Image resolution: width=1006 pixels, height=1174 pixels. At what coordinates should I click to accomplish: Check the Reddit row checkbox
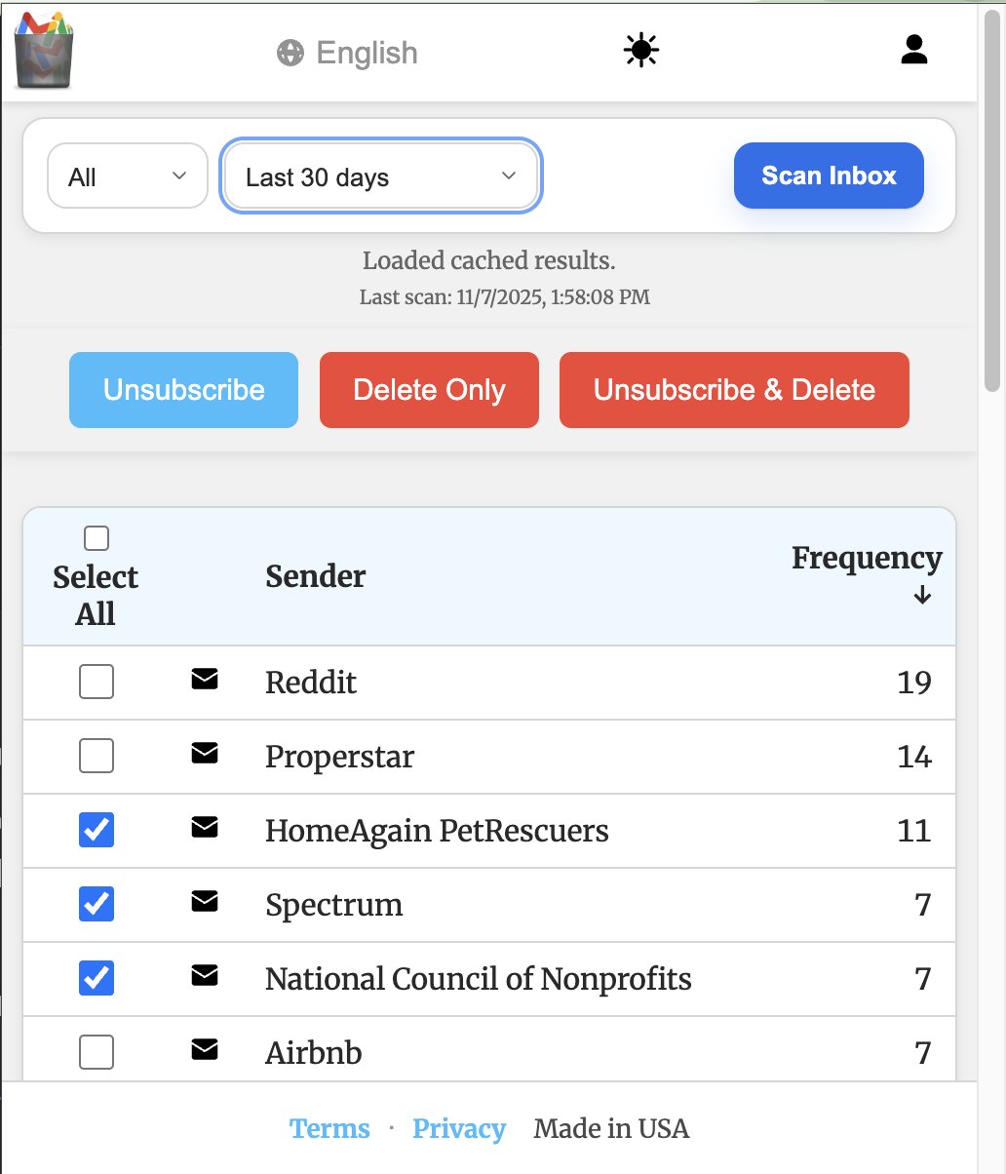(97, 682)
